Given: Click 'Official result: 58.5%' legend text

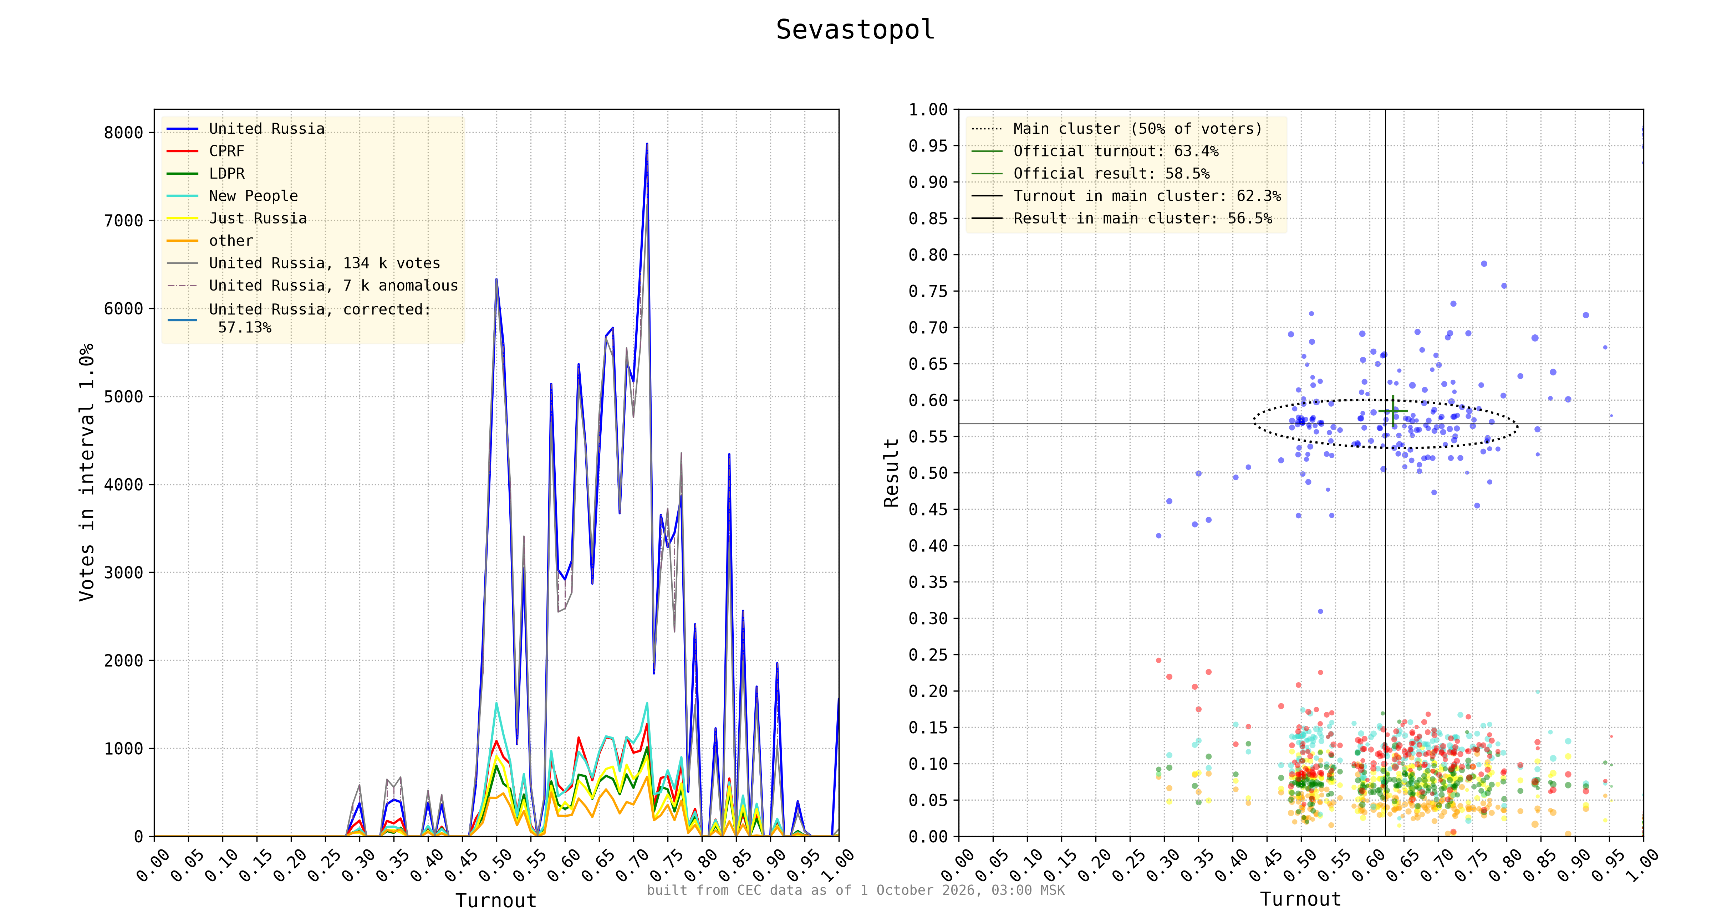Looking at the screenshot, I should click(1111, 174).
